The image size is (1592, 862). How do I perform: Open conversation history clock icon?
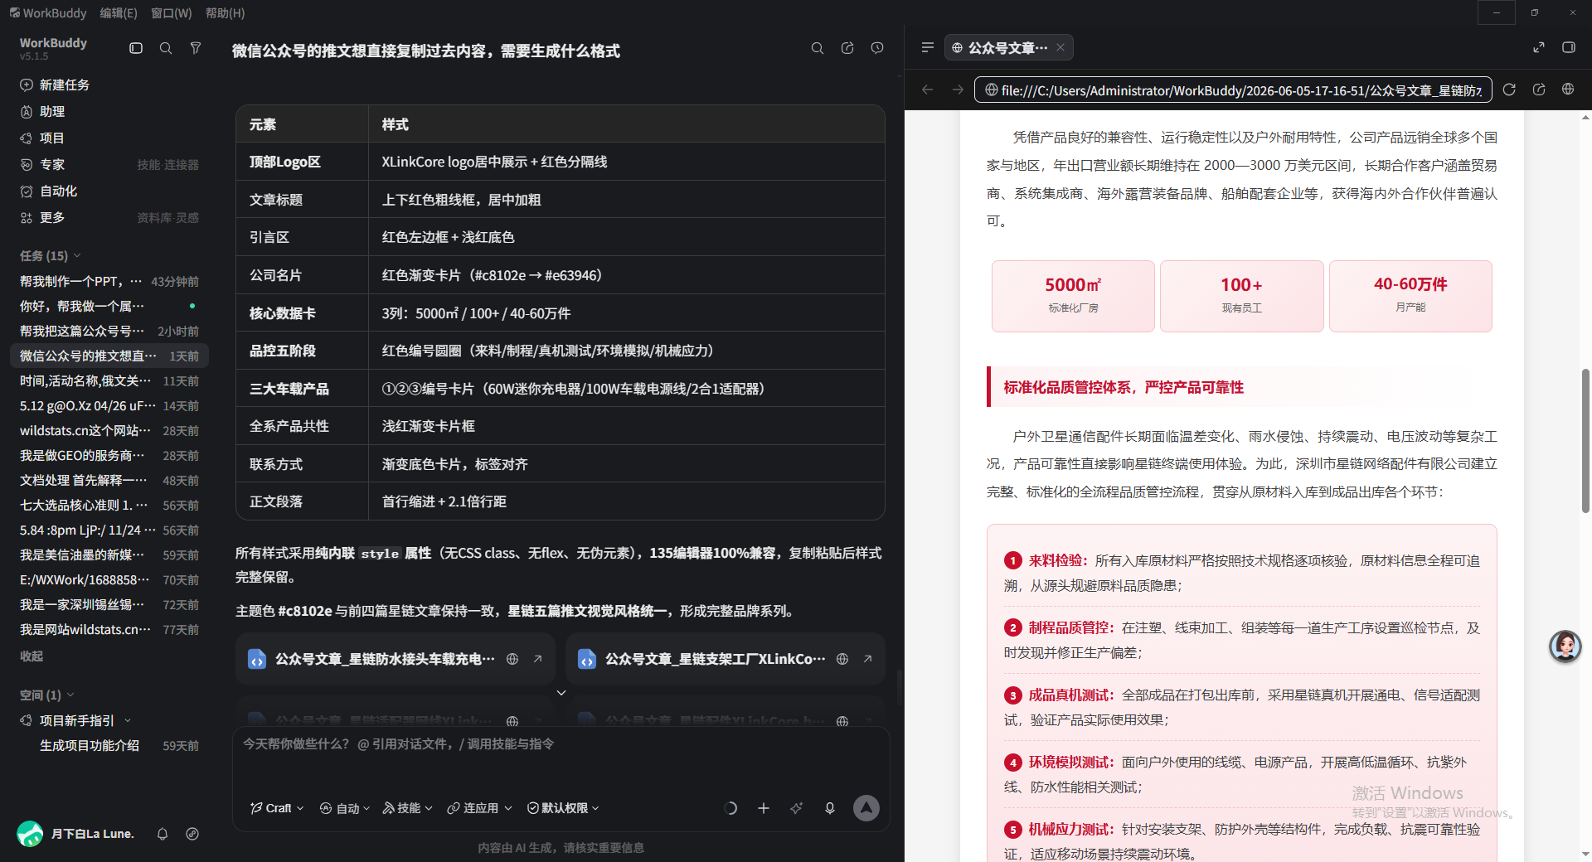pyautogui.click(x=877, y=48)
